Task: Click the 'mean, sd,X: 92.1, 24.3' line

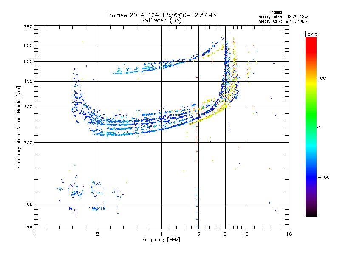Action: [x=283, y=21]
